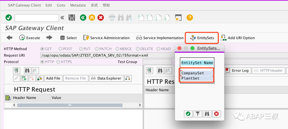288x129 pixels.
Task: Confirm EntitySets dialog with green checkmark
Action: (x=188, y=114)
